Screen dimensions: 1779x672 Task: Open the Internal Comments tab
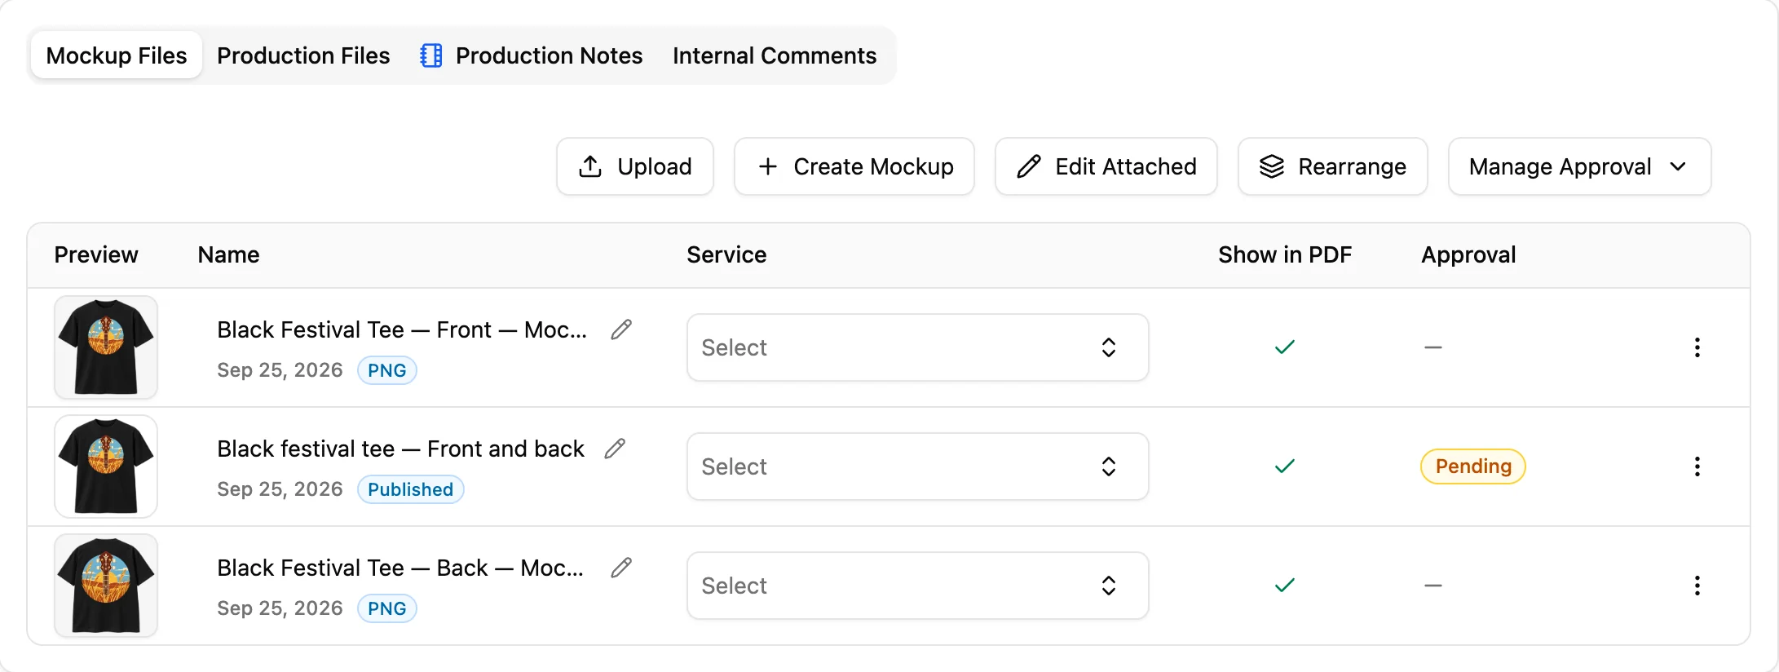pyautogui.click(x=775, y=55)
